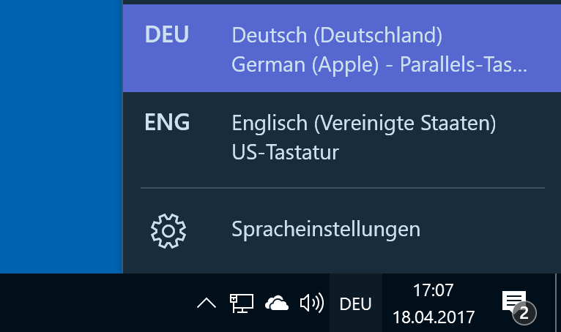Click the Show Desktop strip at taskbar edge
The width and height of the screenshot is (561, 332).
pyautogui.click(x=558, y=303)
